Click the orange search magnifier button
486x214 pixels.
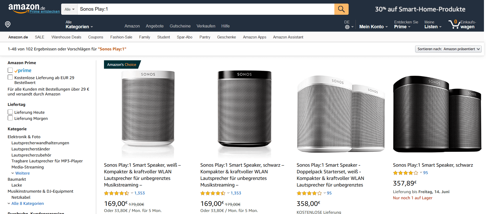tap(341, 9)
